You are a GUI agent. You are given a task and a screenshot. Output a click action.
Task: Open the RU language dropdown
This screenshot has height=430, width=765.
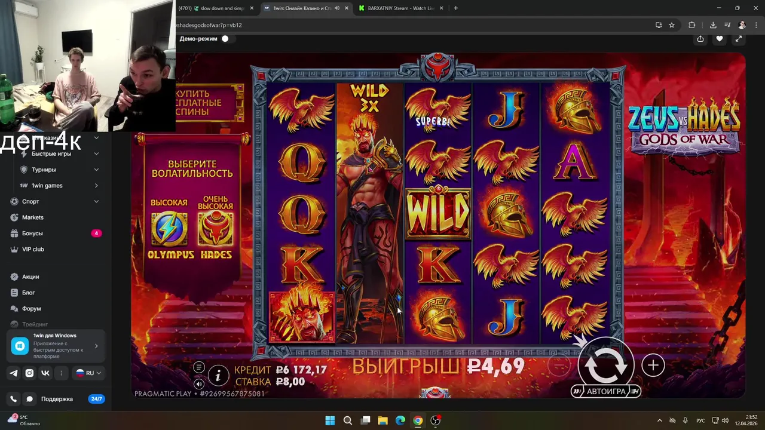coord(88,373)
